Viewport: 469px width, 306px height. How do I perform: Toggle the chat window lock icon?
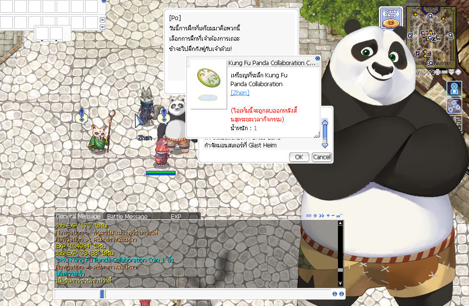coord(339,215)
